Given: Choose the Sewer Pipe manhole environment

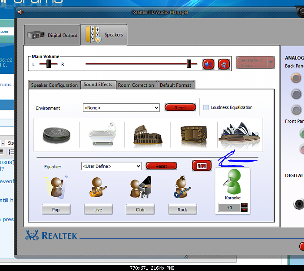Looking at the screenshot, I should pyautogui.click(x=56, y=135).
